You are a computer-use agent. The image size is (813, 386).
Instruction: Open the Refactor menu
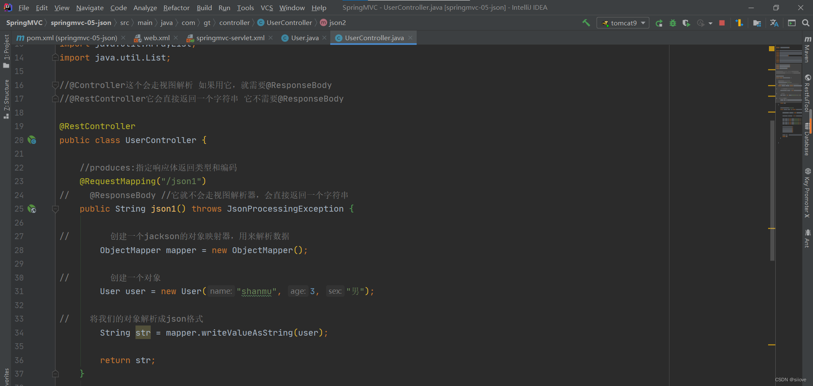[x=176, y=8]
